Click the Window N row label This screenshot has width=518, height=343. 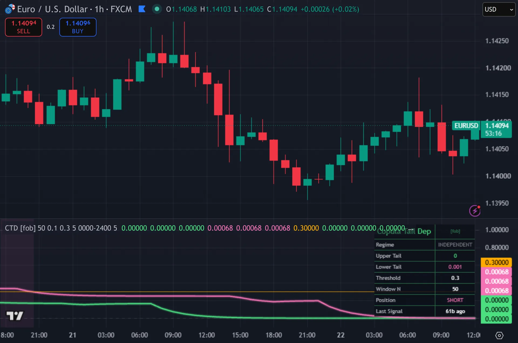click(x=388, y=289)
